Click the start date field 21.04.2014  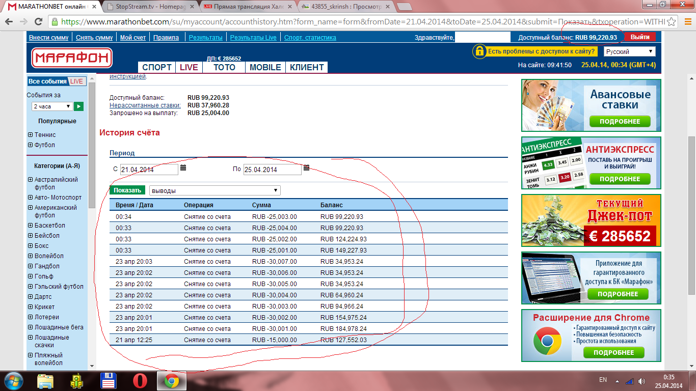pos(149,170)
